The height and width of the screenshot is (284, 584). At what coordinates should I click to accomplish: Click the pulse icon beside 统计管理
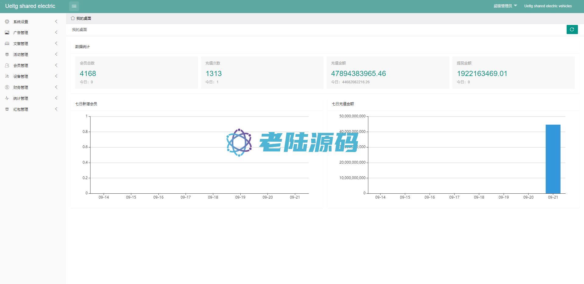pos(7,98)
